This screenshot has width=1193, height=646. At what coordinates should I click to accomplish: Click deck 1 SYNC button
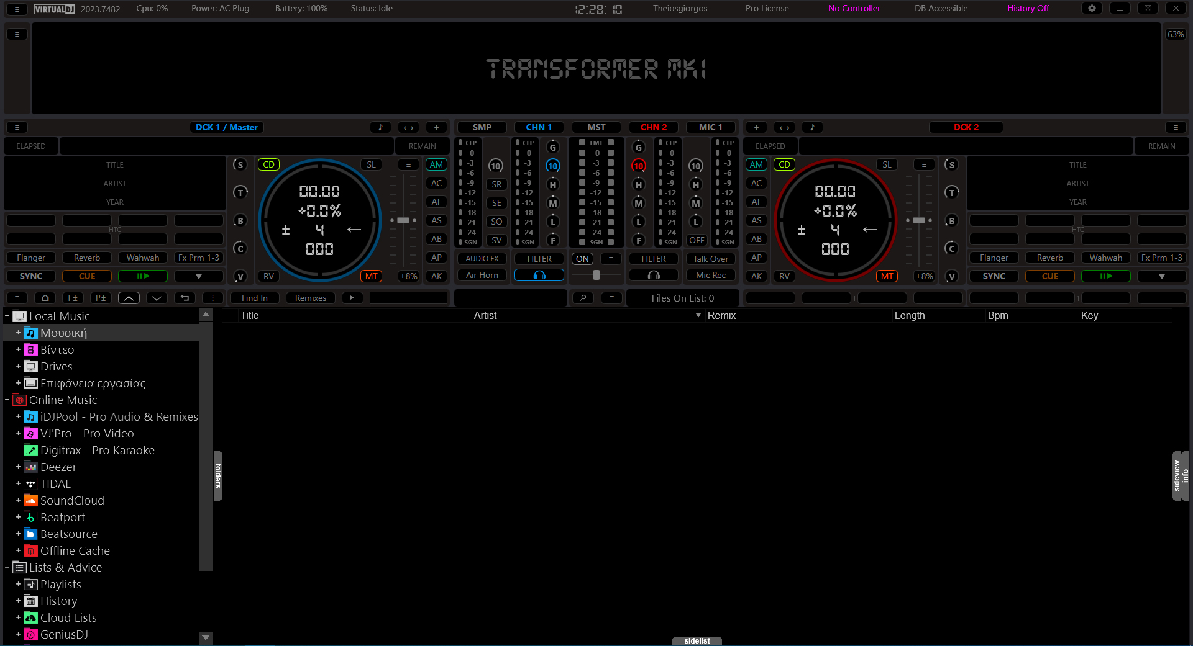click(x=31, y=276)
